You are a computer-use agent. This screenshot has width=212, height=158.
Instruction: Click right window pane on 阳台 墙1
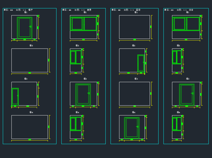point(193,24)
